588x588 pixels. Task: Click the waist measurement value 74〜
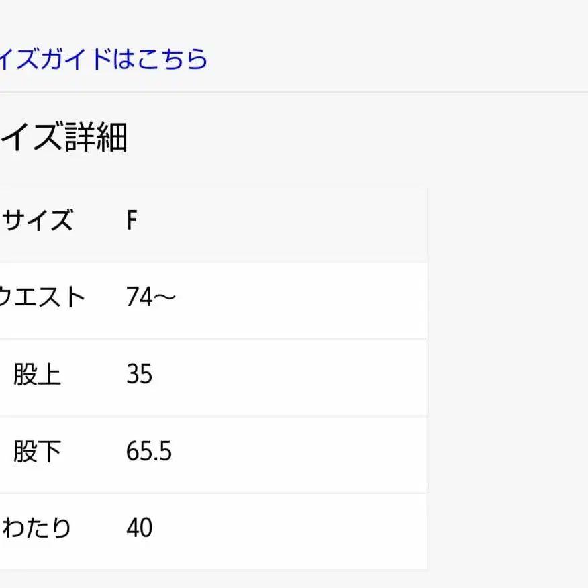tap(150, 297)
